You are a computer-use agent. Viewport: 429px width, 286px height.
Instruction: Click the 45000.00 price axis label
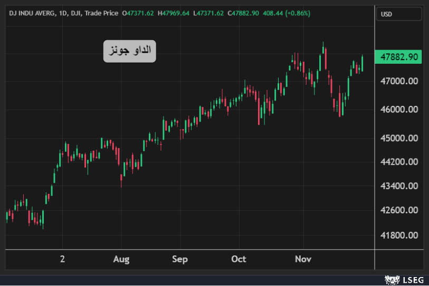pyautogui.click(x=398, y=138)
